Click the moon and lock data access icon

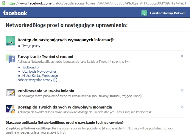coord(10,109)
